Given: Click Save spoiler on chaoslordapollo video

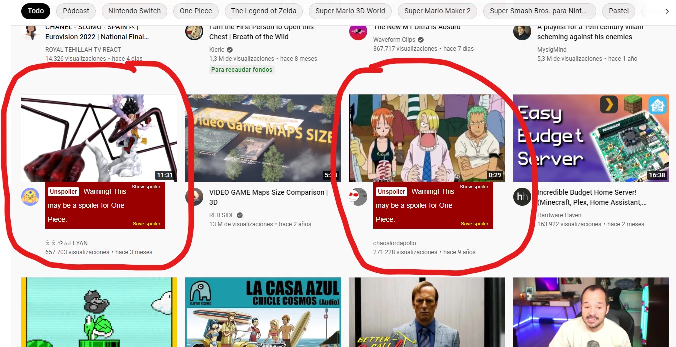Looking at the screenshot, I should coord(474,224).
